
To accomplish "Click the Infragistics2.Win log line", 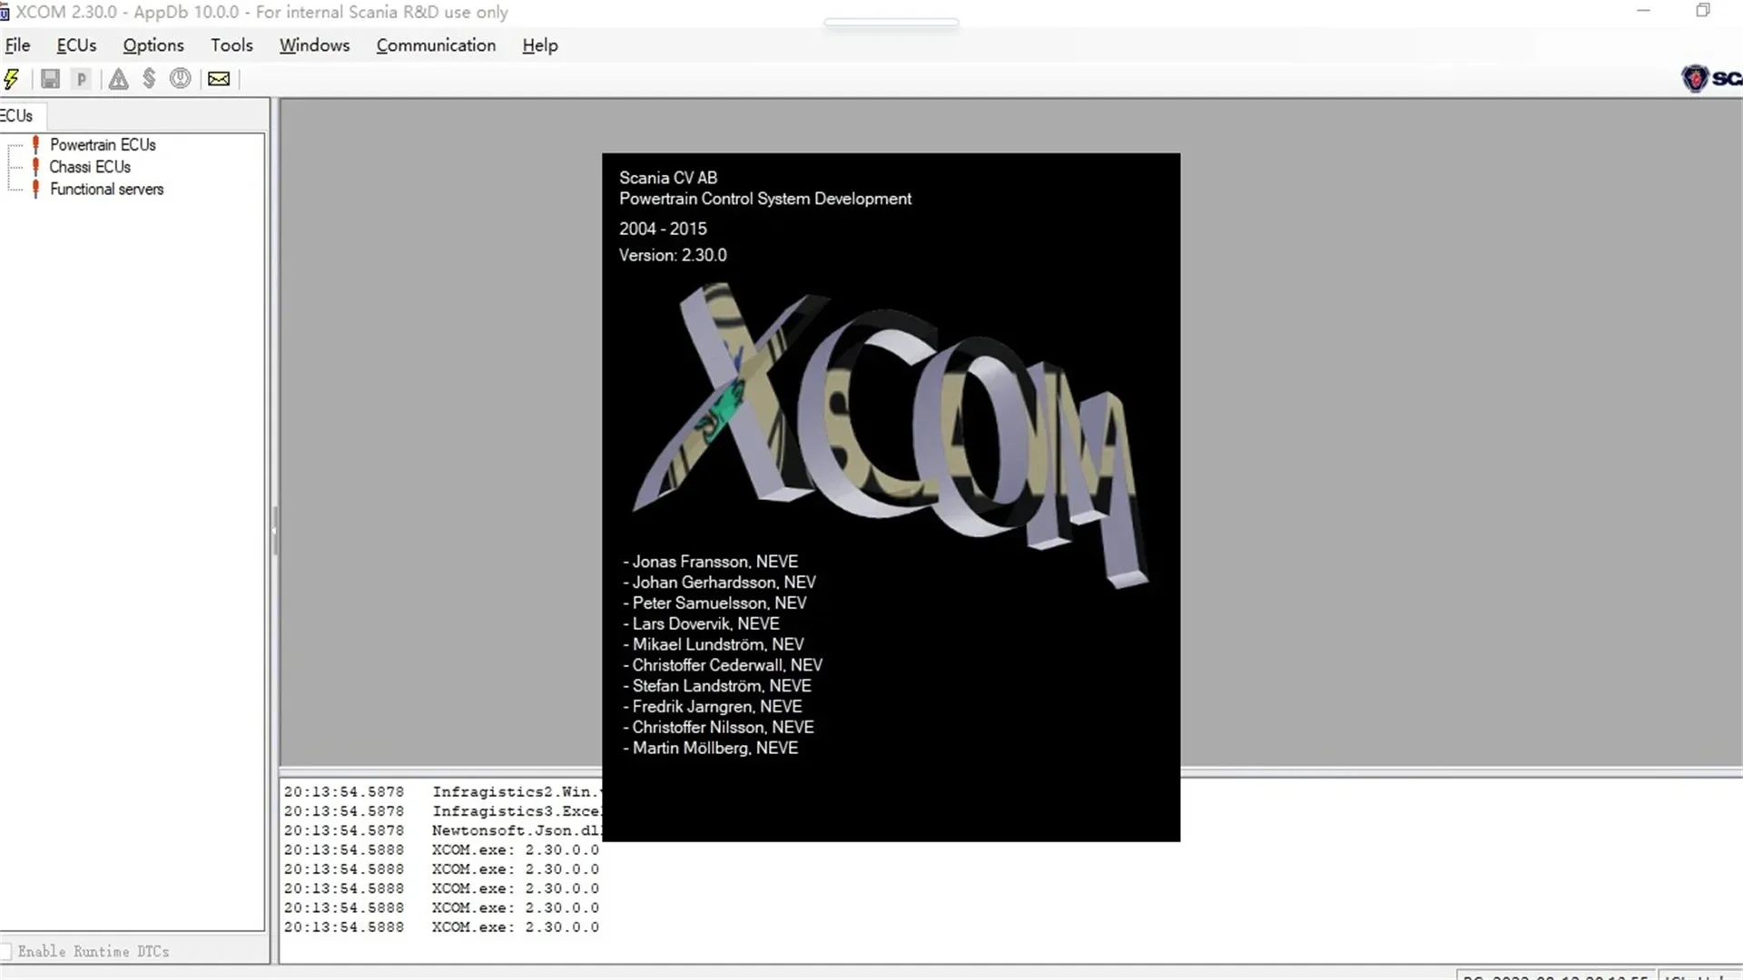I will coord(442,792).
